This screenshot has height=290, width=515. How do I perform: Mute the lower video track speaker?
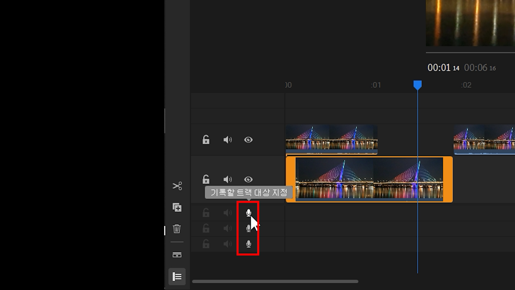pyautogui.click(x=227, y=179)
